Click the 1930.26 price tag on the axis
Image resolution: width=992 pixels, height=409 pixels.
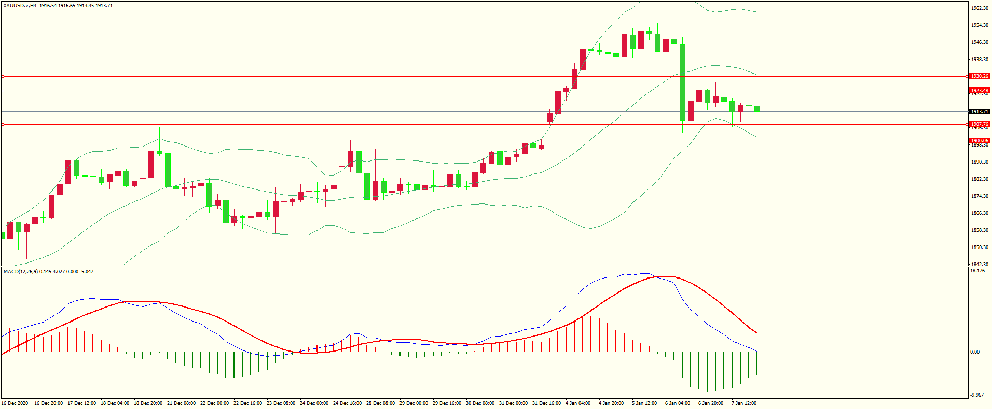click(x=980, y=76)
